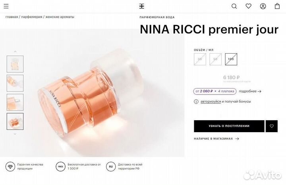
Task: Open favorites heart icon in header
Action: 248,6
